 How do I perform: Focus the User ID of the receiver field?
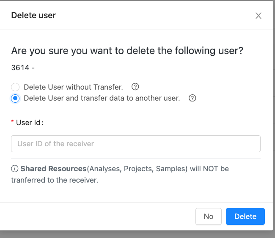[135, 144]
